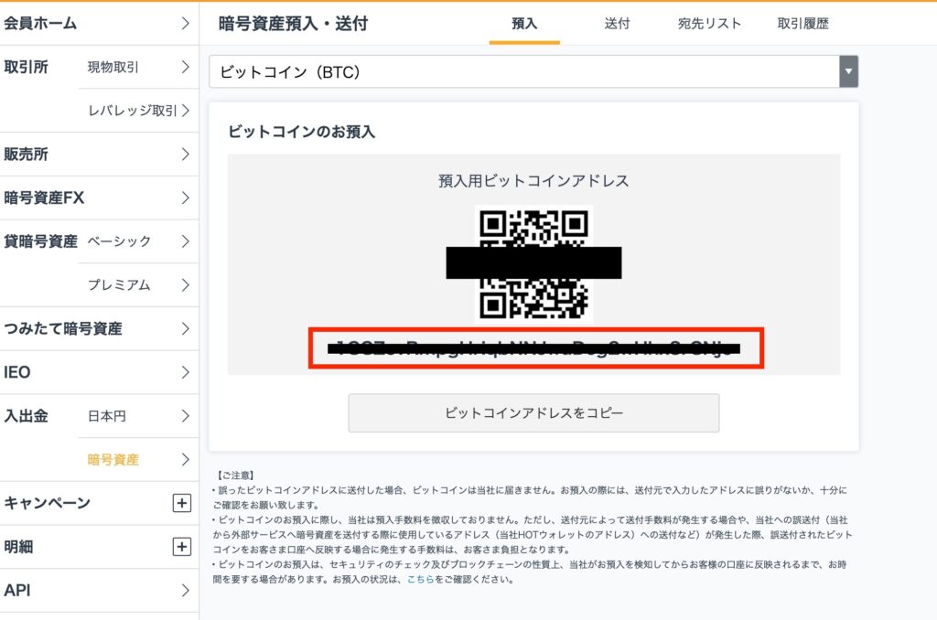This screenshot has width=937, height=620.
Task: Switch to the 宛先リスト tab
Action: (x=709, y=24)
